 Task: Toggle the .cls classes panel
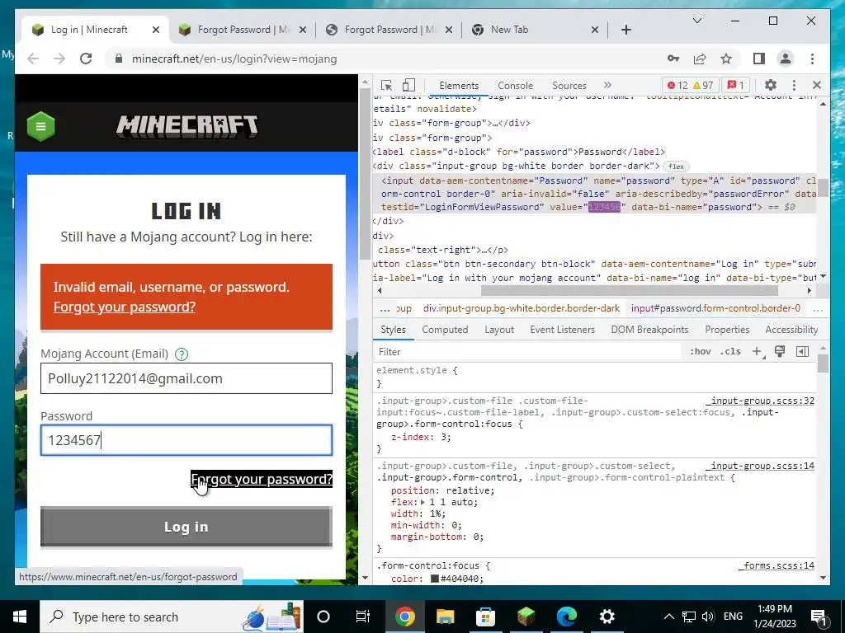click(x=731, y=351)
